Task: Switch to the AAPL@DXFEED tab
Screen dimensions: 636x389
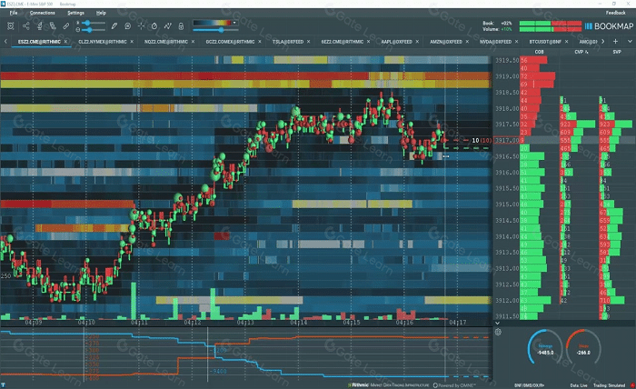Action: [396, 42]
